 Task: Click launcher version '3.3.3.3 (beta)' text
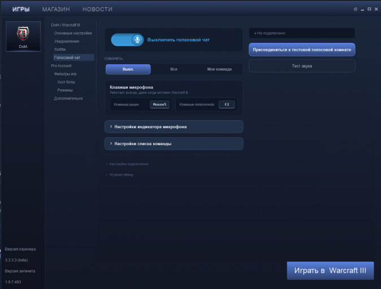(16, 260)
